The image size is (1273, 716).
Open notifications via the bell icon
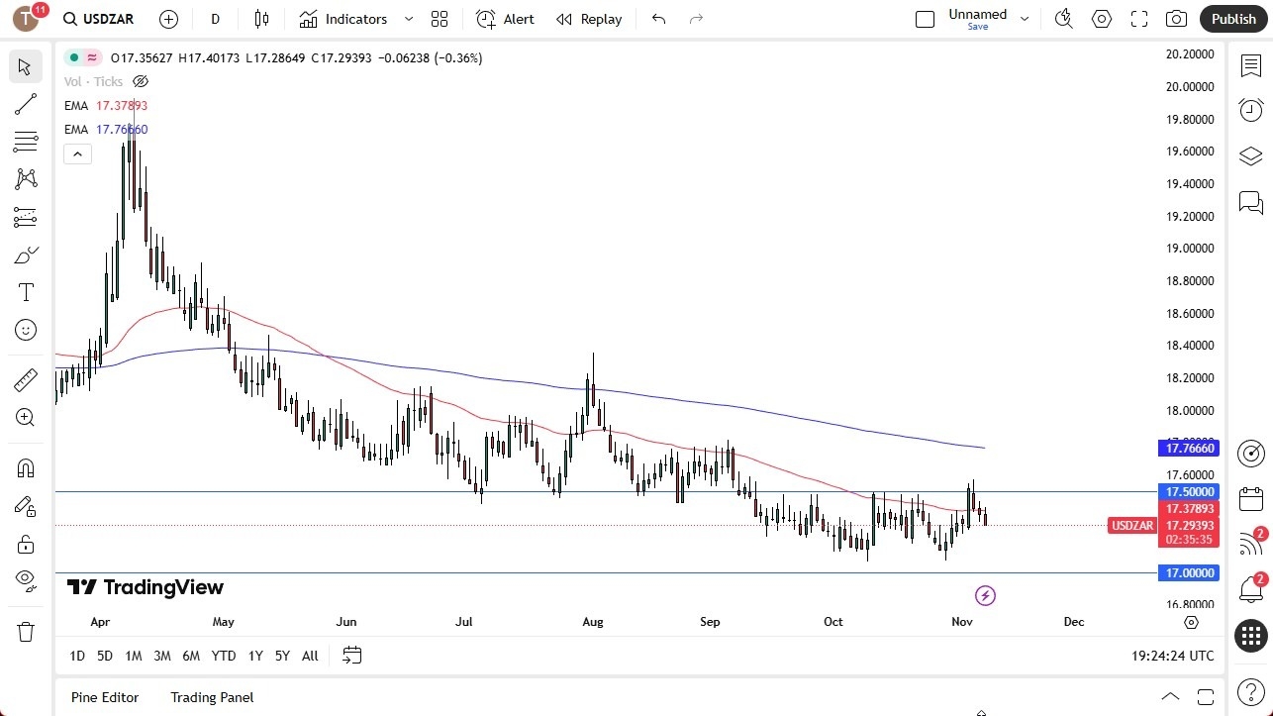point(1250,588)
